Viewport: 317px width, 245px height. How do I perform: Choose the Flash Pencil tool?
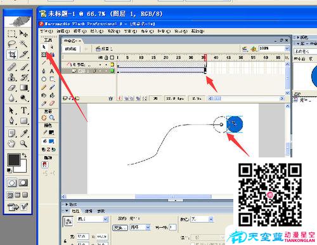point(44,87)
